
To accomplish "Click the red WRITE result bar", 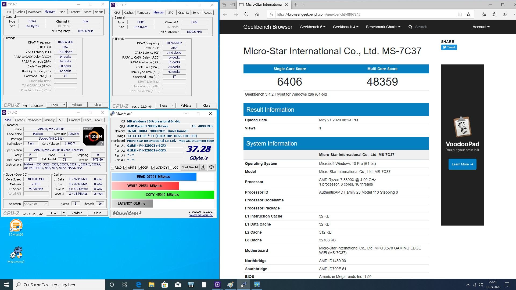I will coord(145,186).
